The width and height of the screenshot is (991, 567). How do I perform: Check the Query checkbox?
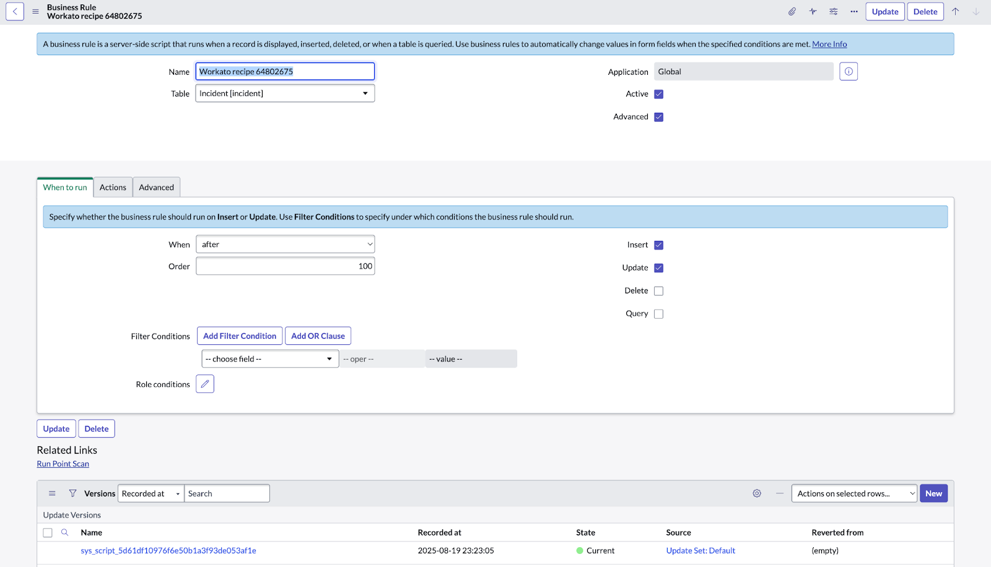point(659,314)
